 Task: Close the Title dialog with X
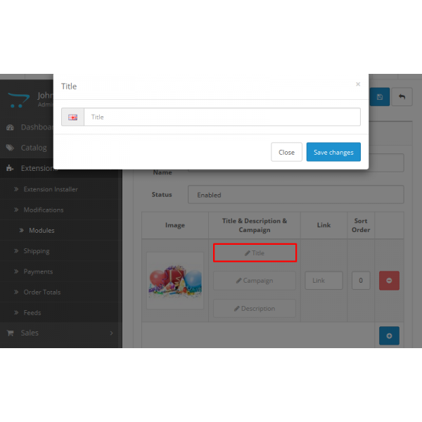[x=358, y=84]
